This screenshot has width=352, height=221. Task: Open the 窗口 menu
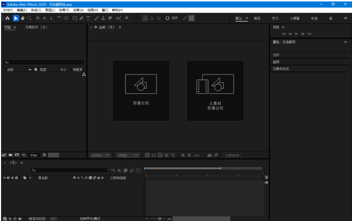click(x=105, y=10)
